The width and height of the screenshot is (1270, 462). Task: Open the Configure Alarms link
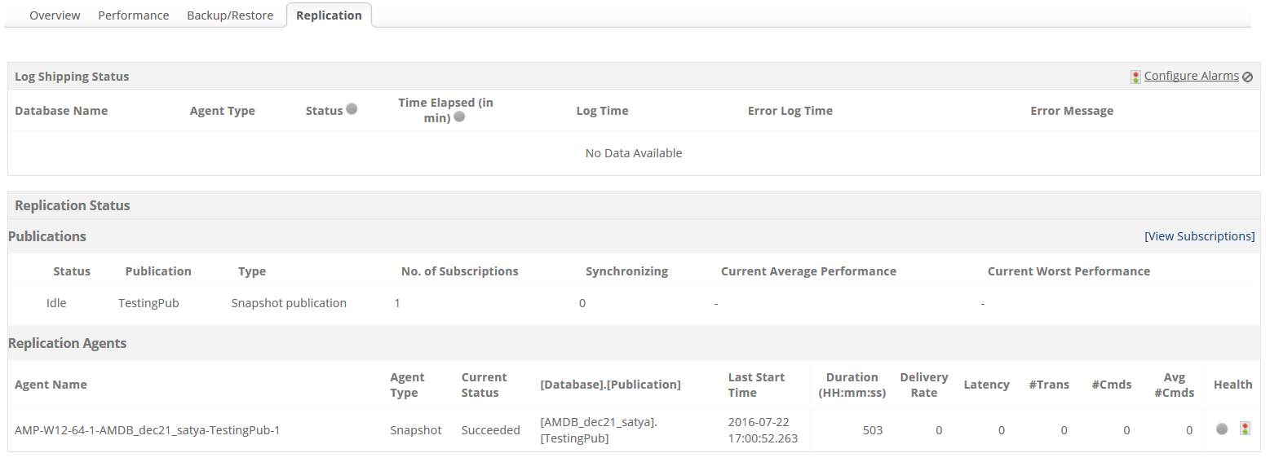(1191, 76)
